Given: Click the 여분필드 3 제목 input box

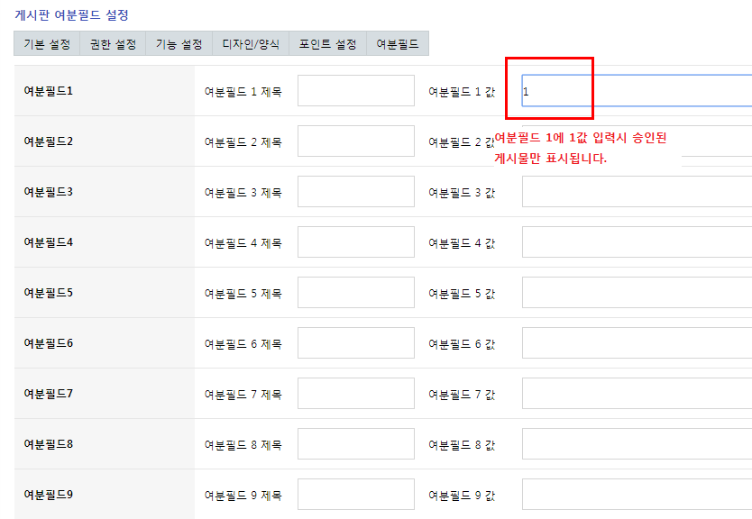Looking at the screenshot, I should pyautogui.click(x=356, y=192).
